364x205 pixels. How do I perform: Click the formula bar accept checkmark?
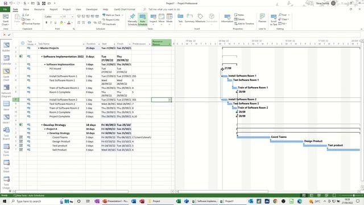(9, 35)
